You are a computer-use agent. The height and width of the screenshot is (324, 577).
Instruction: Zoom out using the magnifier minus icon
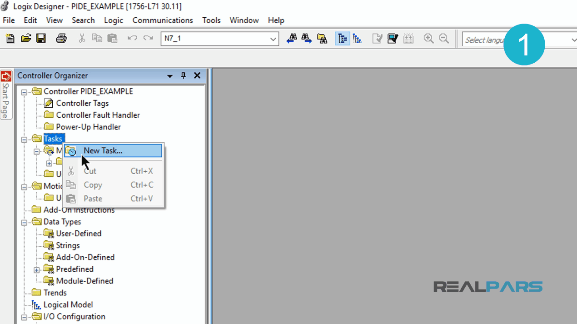click(444, 39)
